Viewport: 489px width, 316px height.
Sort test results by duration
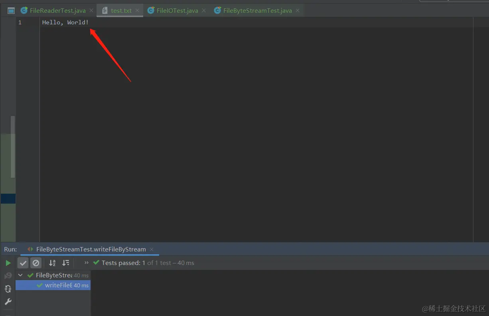tap(66, 263)
